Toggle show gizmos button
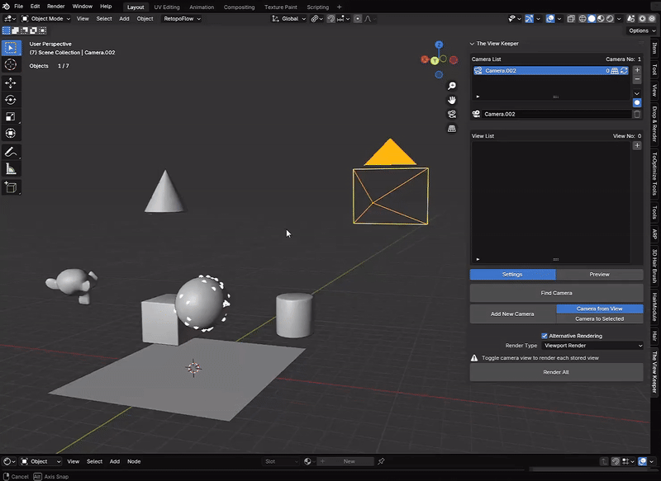The width and height of the screenshot is (661, 481). pos(529,18)
